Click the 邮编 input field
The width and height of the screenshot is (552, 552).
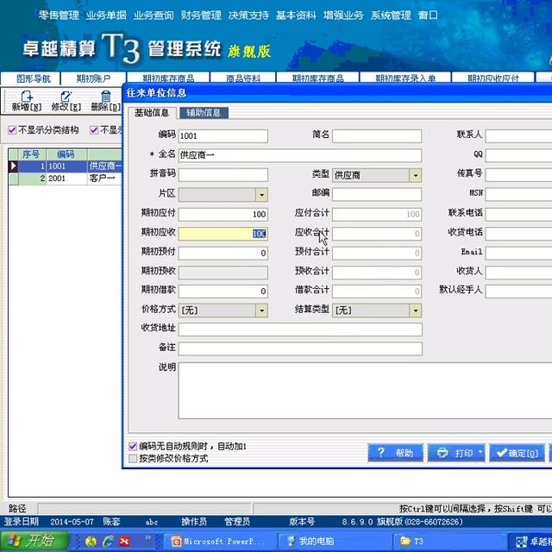point(377,194)
